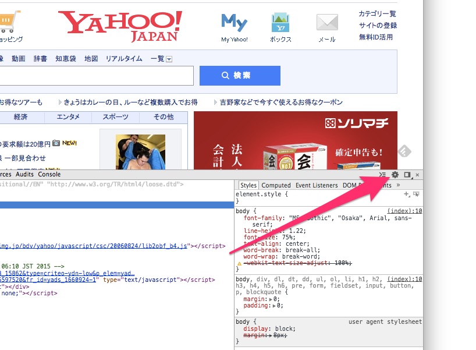Show more Styles sidebar tabs chevron
This screenshot has width=476, height=350.
pyautogui.click(x=398, y=185)
